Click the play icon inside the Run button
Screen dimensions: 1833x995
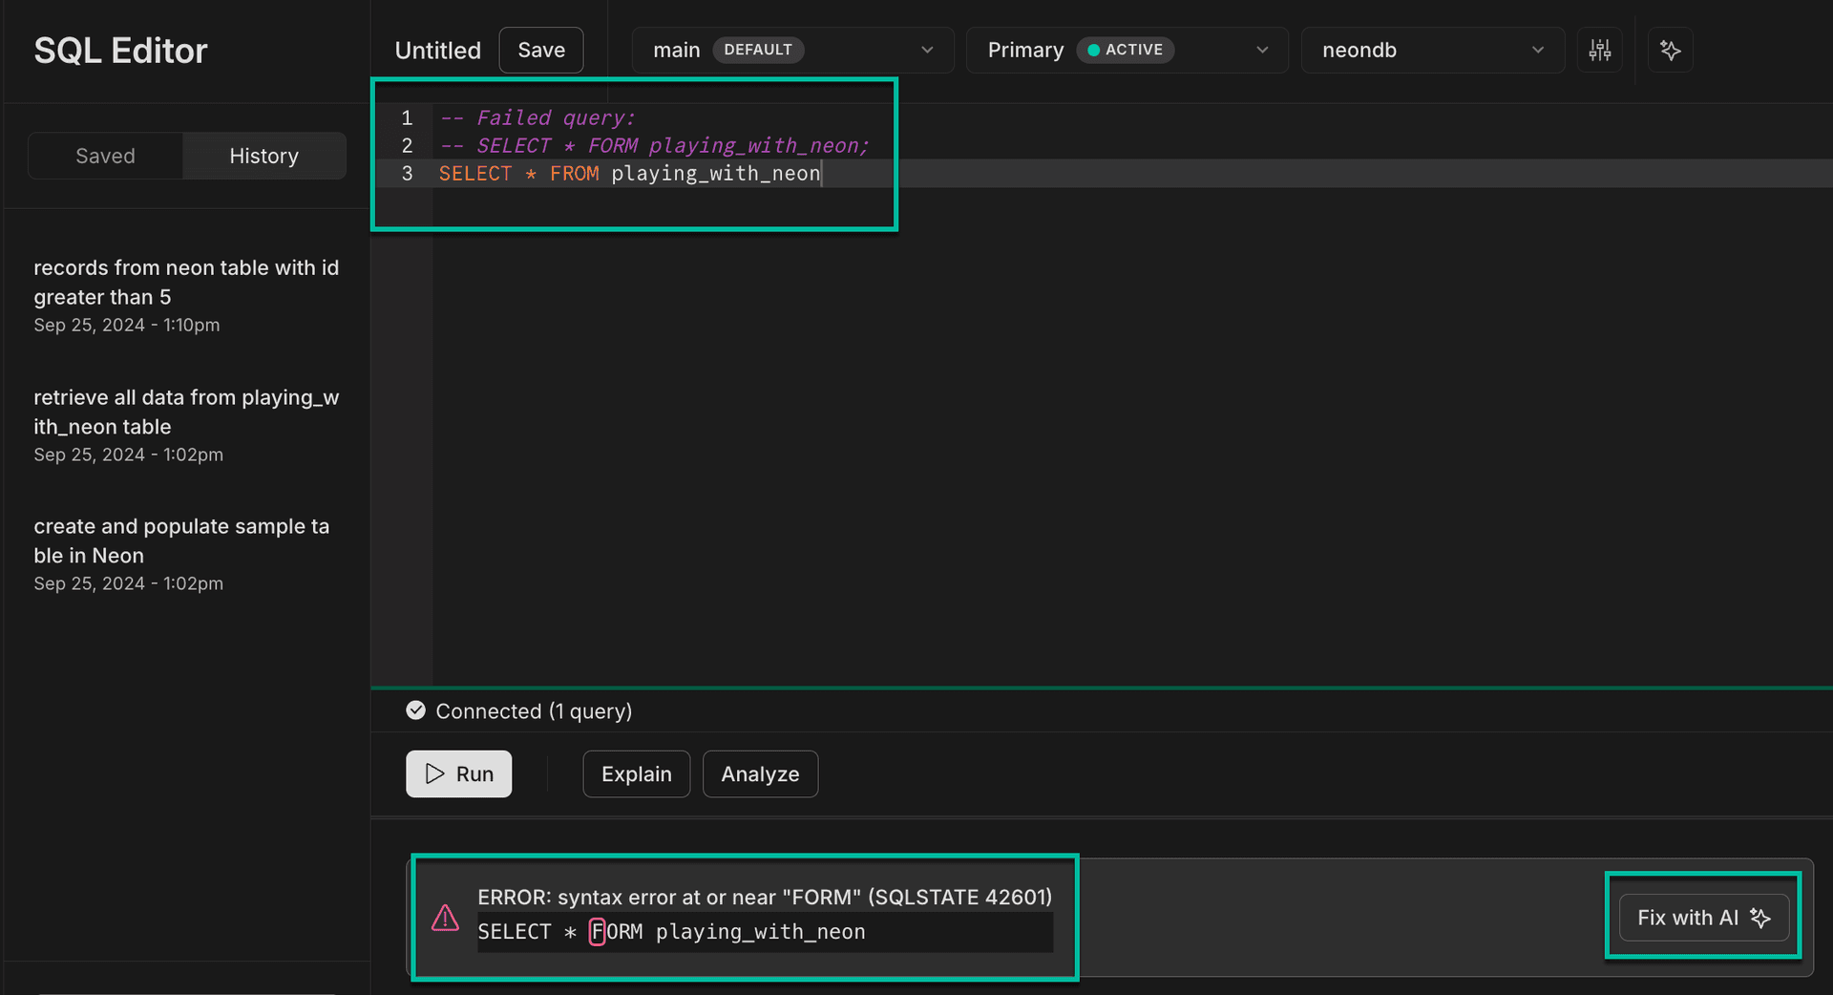tap(434, 773)
